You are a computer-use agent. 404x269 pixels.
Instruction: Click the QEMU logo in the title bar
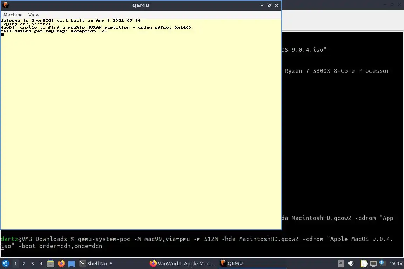point(5,5)
